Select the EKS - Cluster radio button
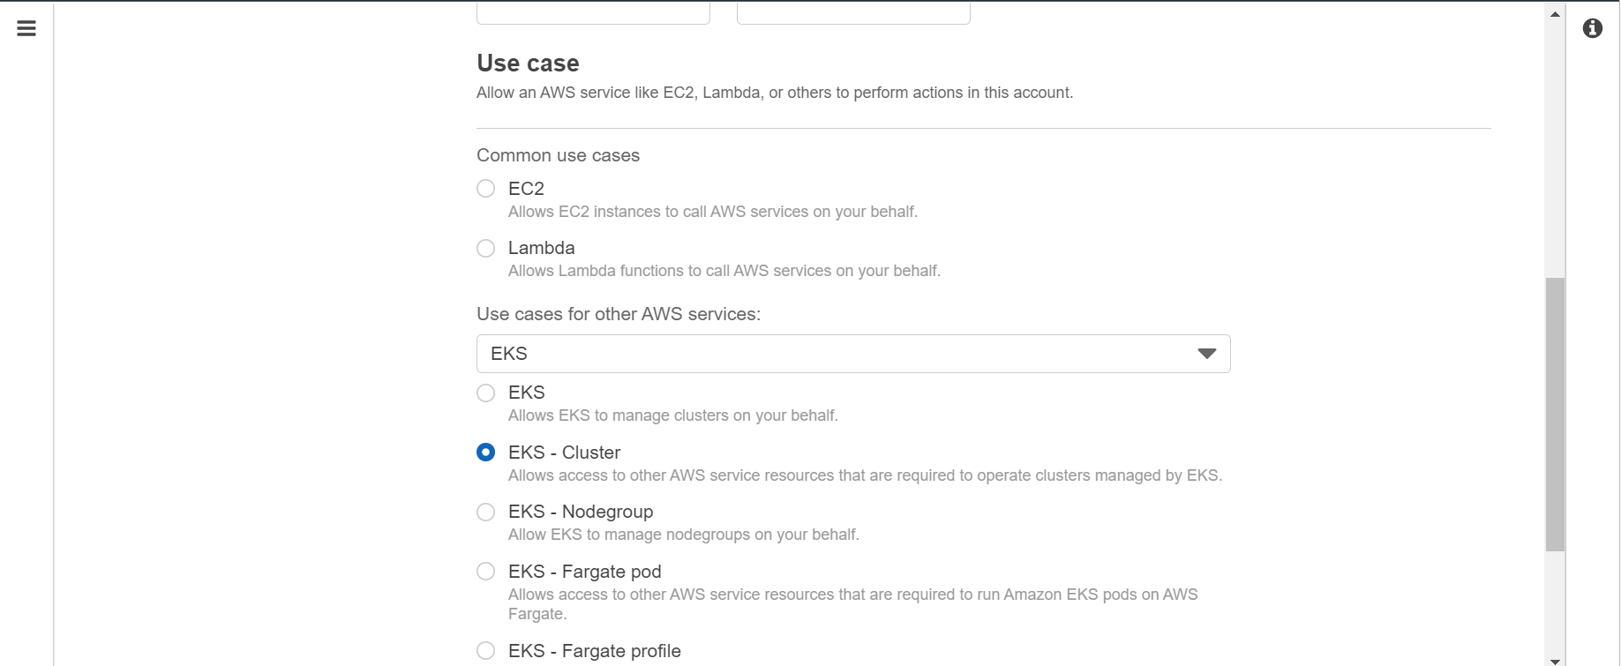This screenshot has width=1621, height=666. (x=485, y=453)
